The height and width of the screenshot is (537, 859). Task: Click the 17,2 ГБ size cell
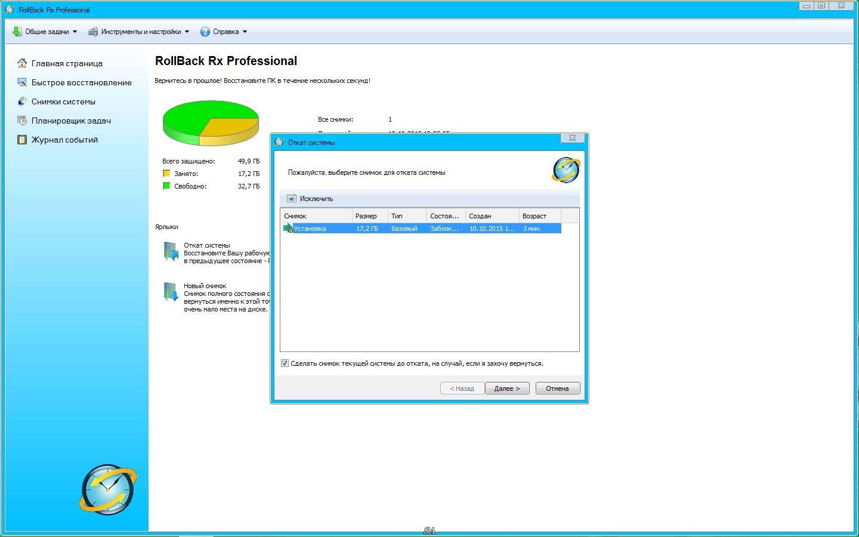click(x=367, y=229)
